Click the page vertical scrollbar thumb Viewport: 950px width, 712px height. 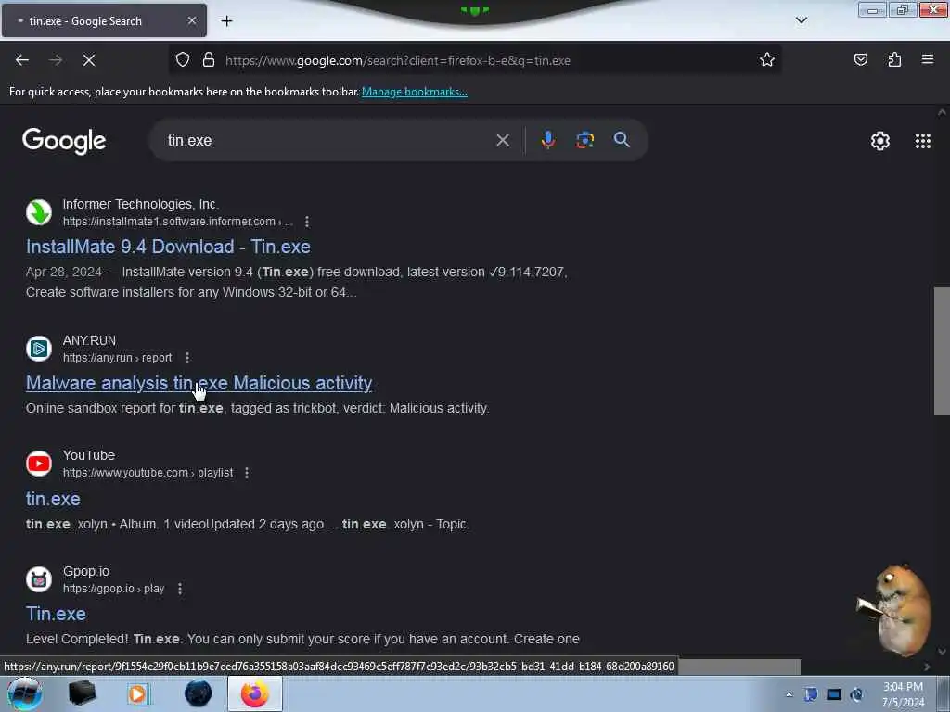point(942,351)
